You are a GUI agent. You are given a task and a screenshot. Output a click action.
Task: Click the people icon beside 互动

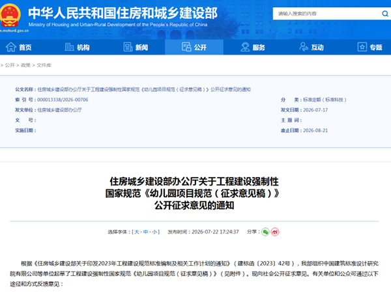click(304, 47)
